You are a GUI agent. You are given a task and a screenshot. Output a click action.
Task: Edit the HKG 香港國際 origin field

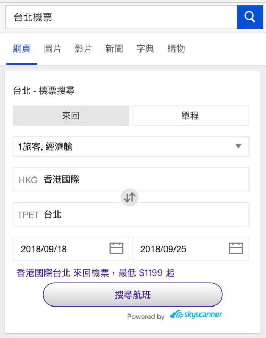[x=131, y=179]
